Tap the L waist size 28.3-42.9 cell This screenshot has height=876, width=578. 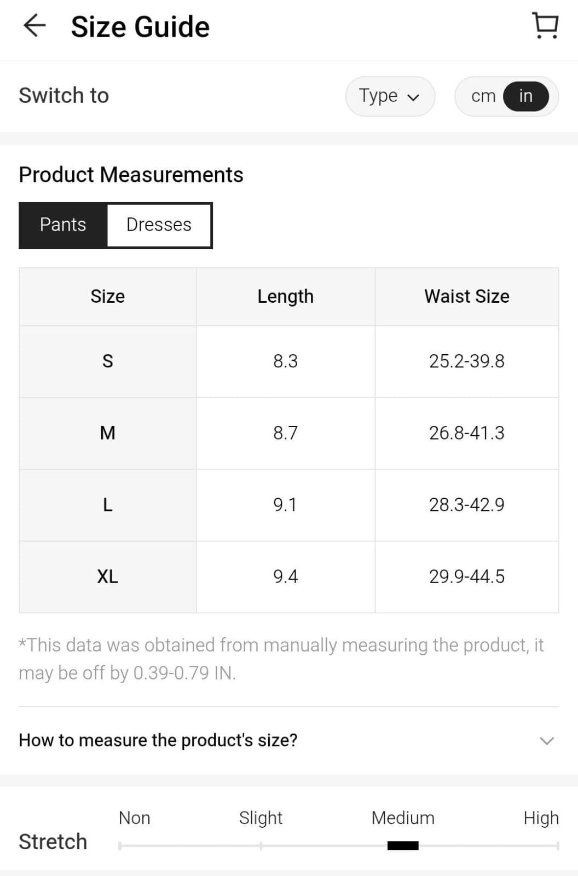[466, 505]
